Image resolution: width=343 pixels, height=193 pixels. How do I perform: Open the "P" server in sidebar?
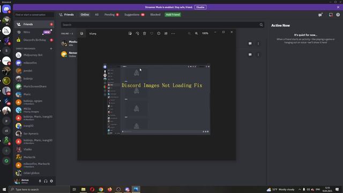(x=6, y=121)
